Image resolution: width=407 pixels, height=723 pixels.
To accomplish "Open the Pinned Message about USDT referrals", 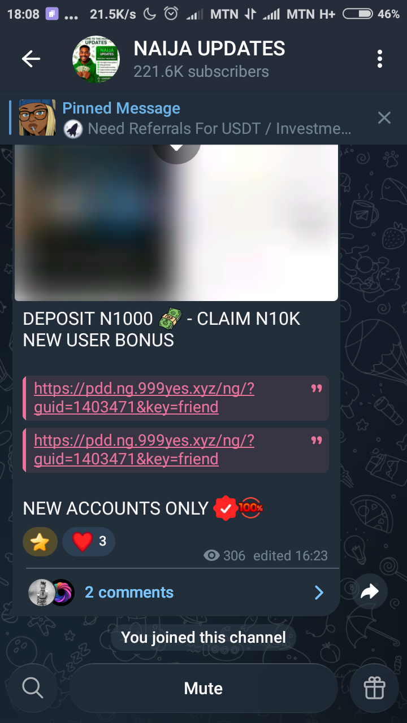I will [206, 118].
